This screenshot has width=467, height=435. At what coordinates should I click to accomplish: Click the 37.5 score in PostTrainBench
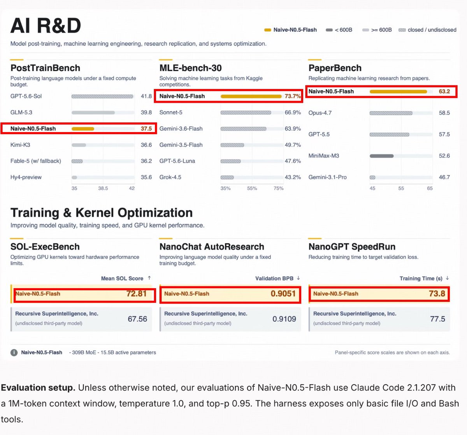[x=146, y=129]
